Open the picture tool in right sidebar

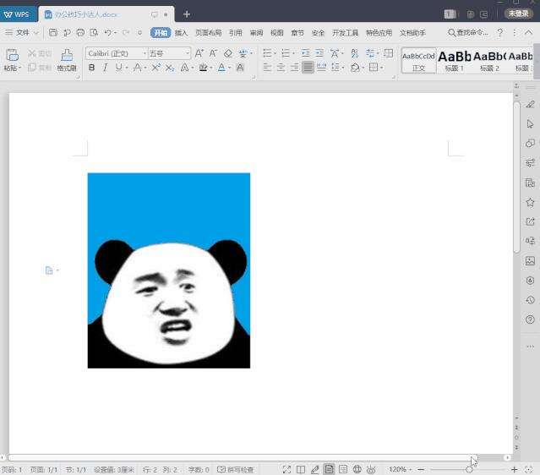click(x=530, y=261)
